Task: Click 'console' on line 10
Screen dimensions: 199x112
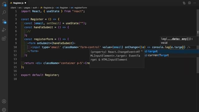Action: coord(158,47)
